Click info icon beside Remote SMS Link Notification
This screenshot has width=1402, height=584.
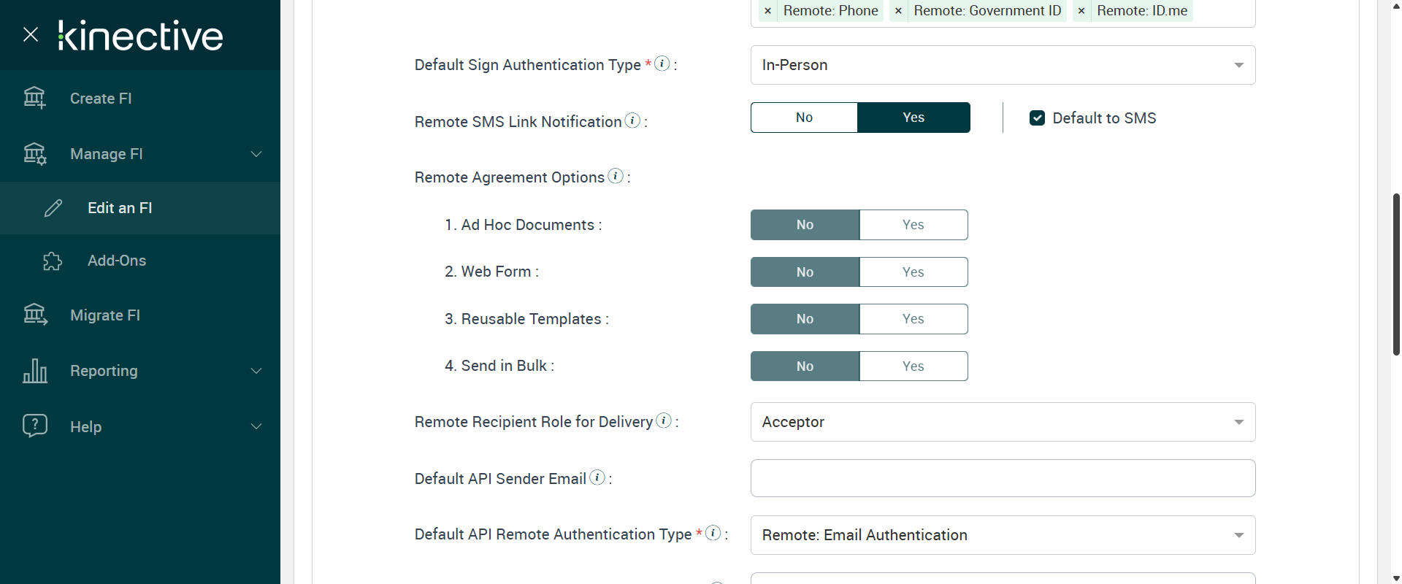click(633, 120)
